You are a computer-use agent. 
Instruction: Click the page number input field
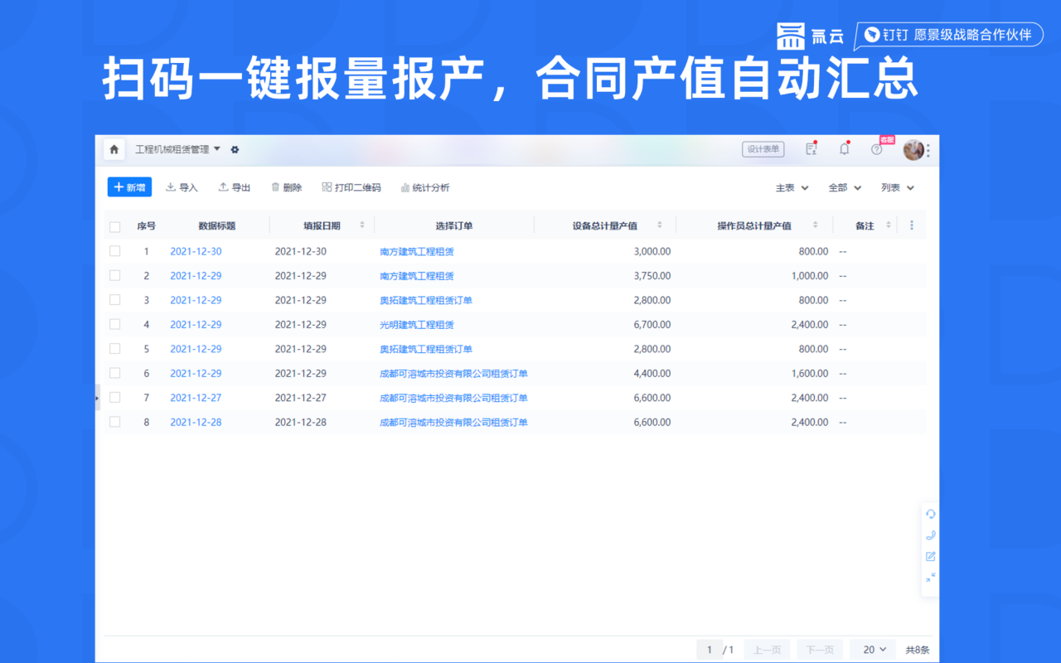709,650
